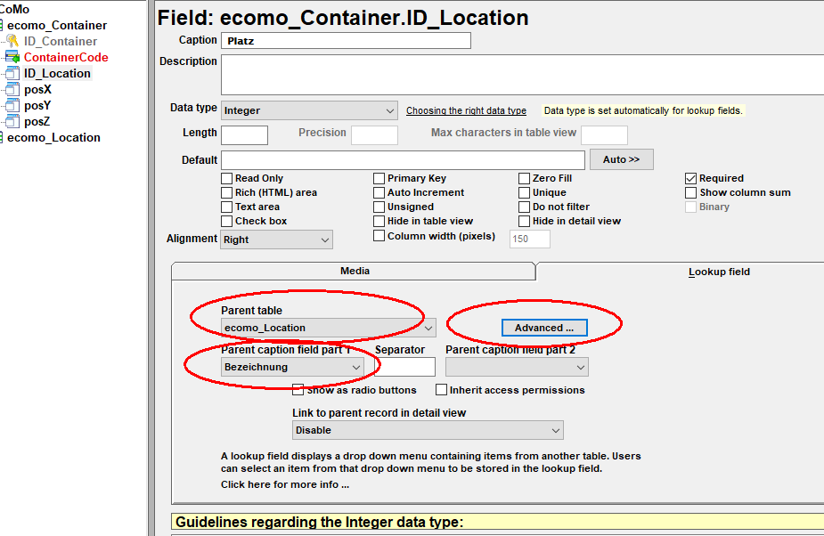This screenshot has height=536, width=824.
Task: Select the ecomo_Location table in tree
Action: pyautogui.click(x=53, y=138)
